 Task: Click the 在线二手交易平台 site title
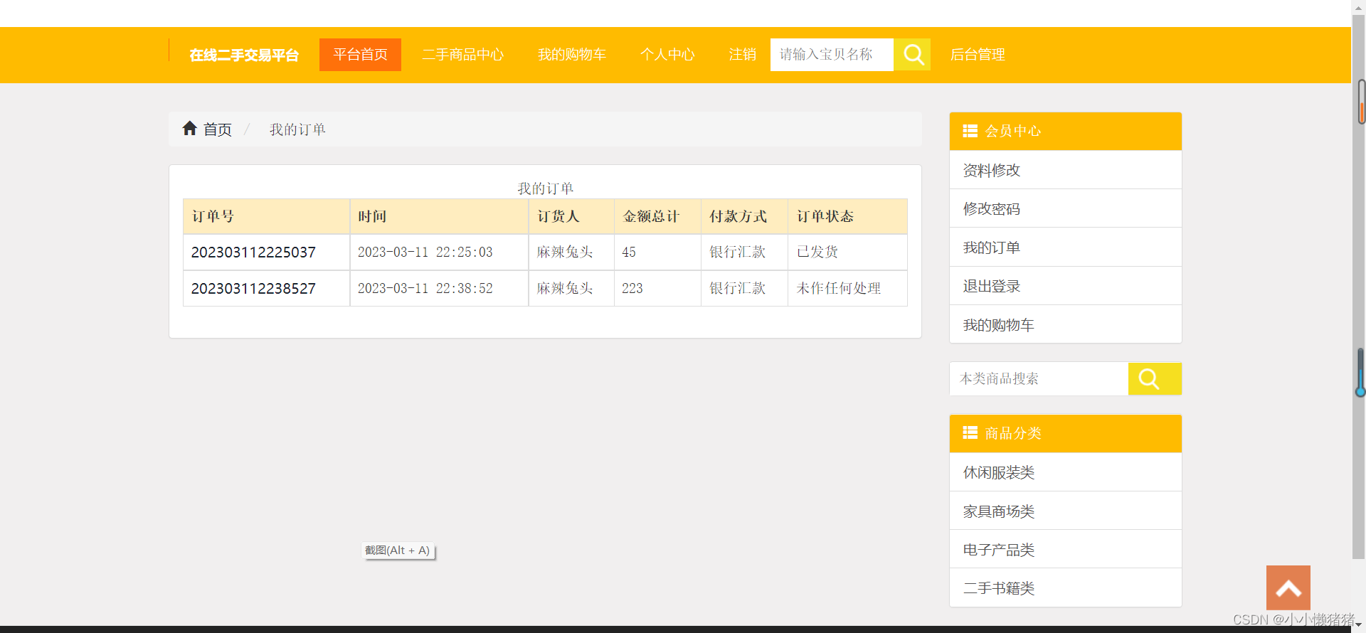tap(244, 55)
